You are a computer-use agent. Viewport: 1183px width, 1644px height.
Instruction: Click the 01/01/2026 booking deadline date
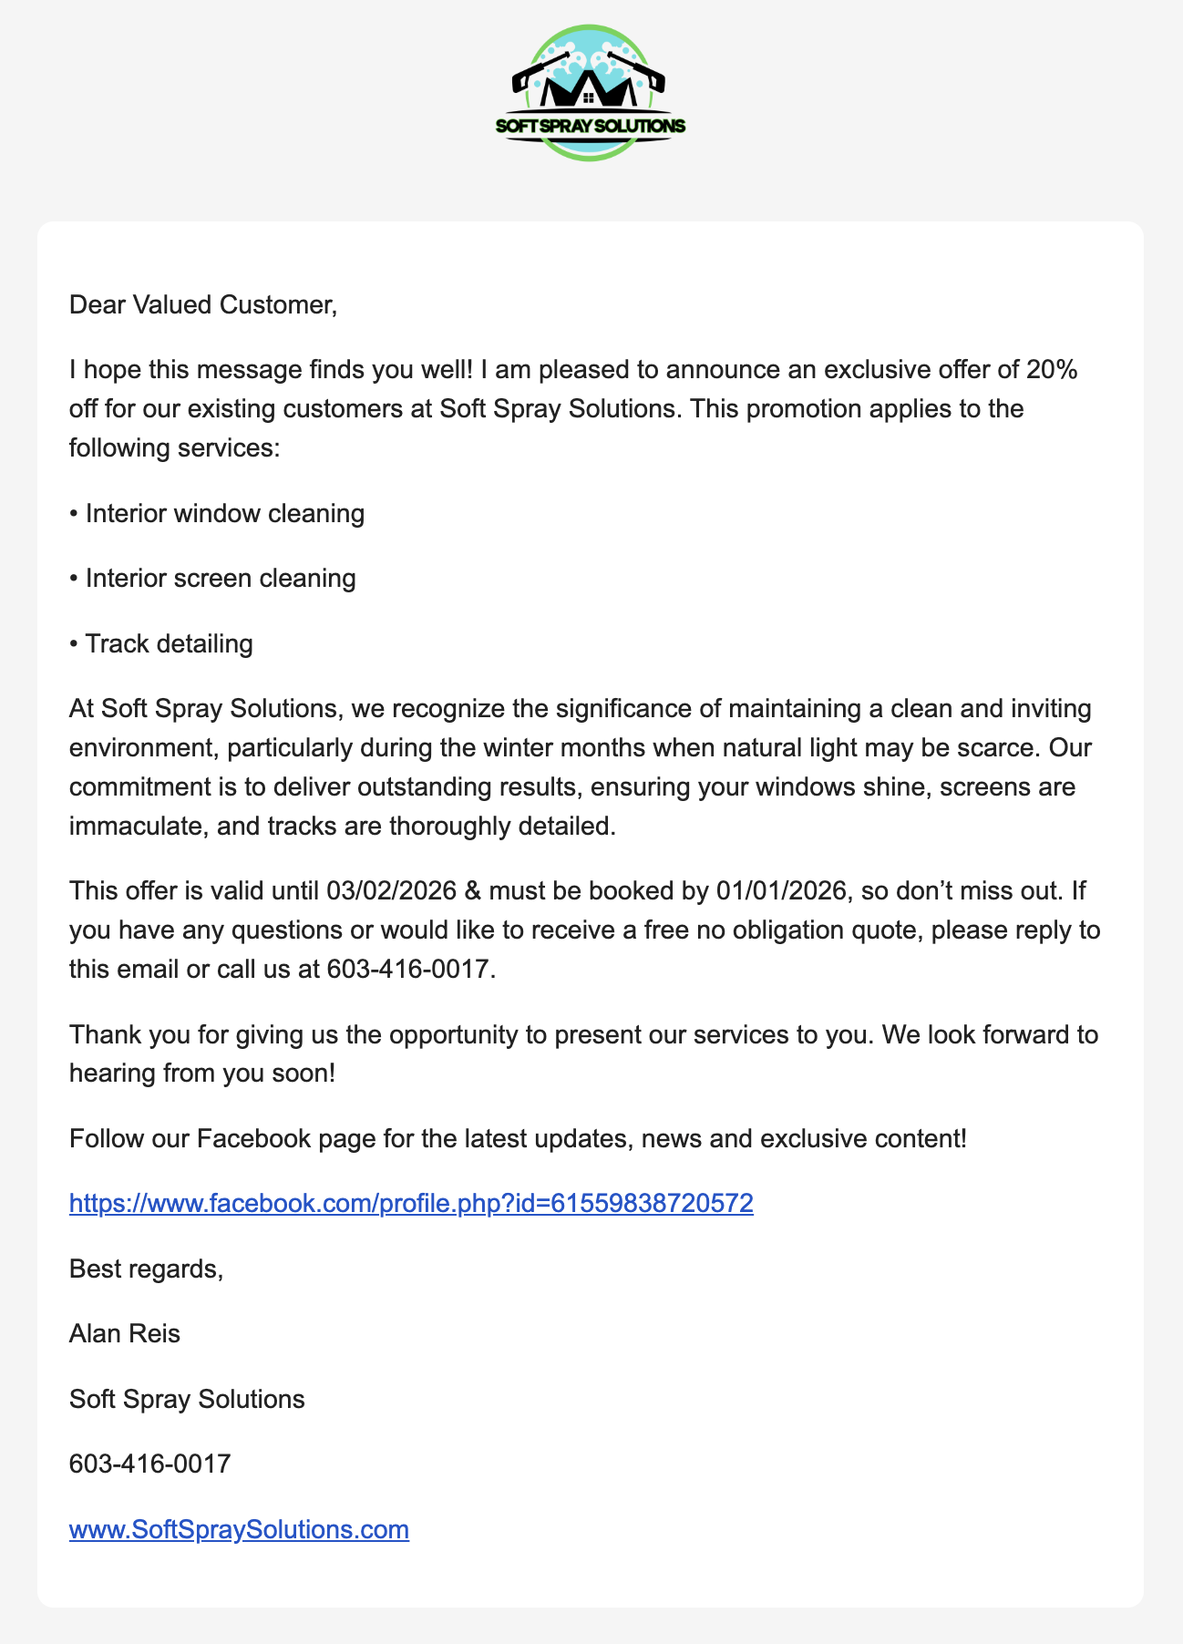coord(782,890)
